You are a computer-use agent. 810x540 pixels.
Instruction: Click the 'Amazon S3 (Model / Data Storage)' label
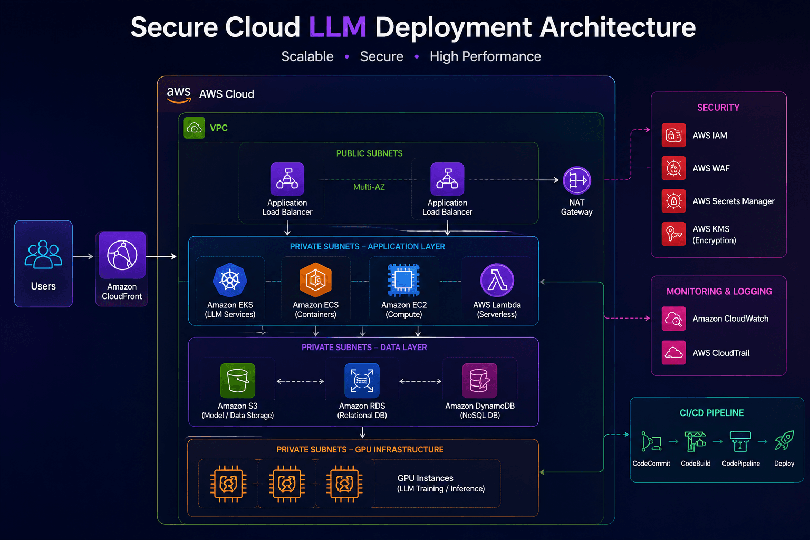click(x=238, y=411)
